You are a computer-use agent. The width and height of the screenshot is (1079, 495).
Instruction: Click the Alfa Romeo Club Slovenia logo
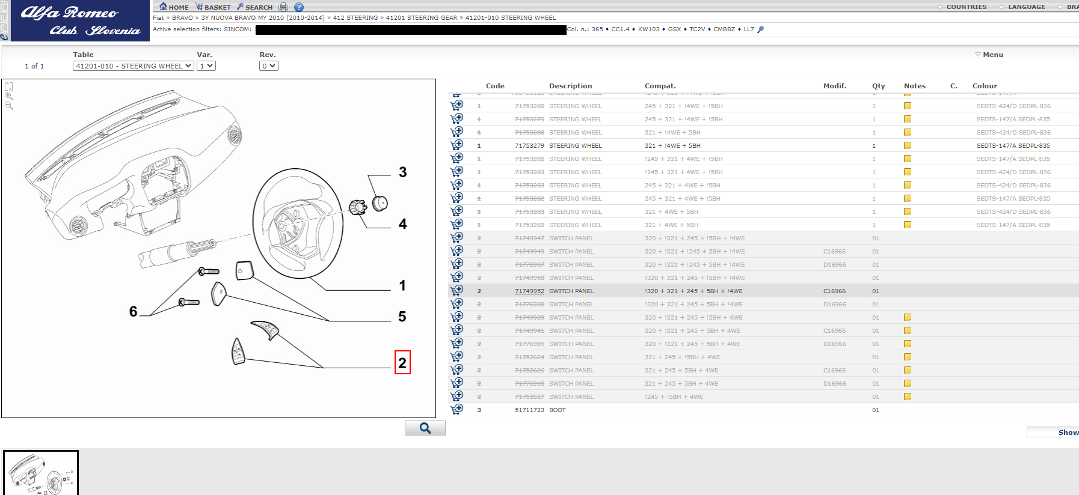tap(80, 21)
